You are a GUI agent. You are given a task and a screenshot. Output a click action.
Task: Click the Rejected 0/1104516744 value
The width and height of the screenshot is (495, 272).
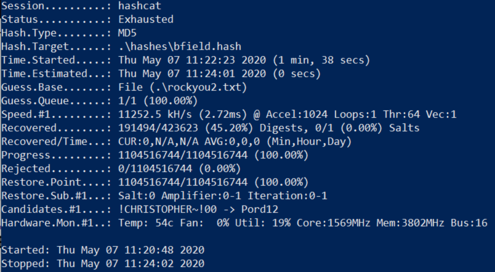click(155, 169)
